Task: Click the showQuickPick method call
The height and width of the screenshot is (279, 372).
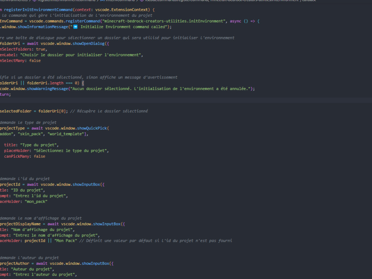Action: coord(92,128)
